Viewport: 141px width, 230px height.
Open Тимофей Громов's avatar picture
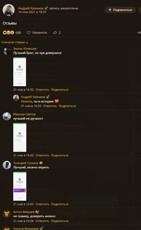click(x=7, y=165)
